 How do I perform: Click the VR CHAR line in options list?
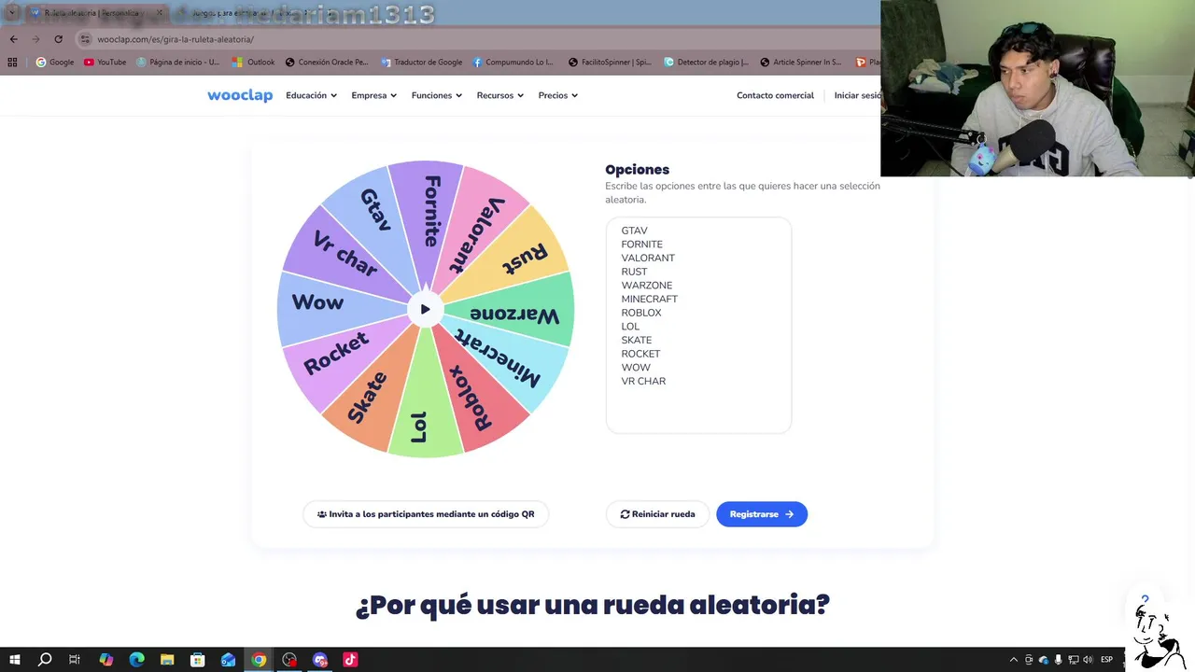click(643, 381)
